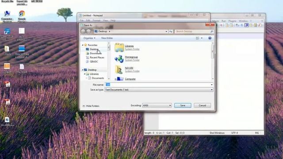Click the file list vertical scrollbar
The width and height of the screenshot is (283, 159).
point(213,61)
